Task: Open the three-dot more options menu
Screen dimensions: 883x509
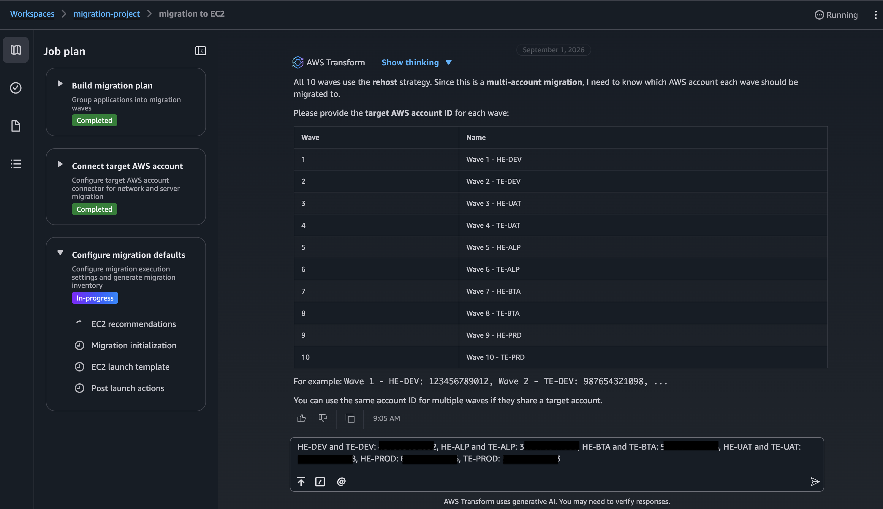Action: [875, 15]
